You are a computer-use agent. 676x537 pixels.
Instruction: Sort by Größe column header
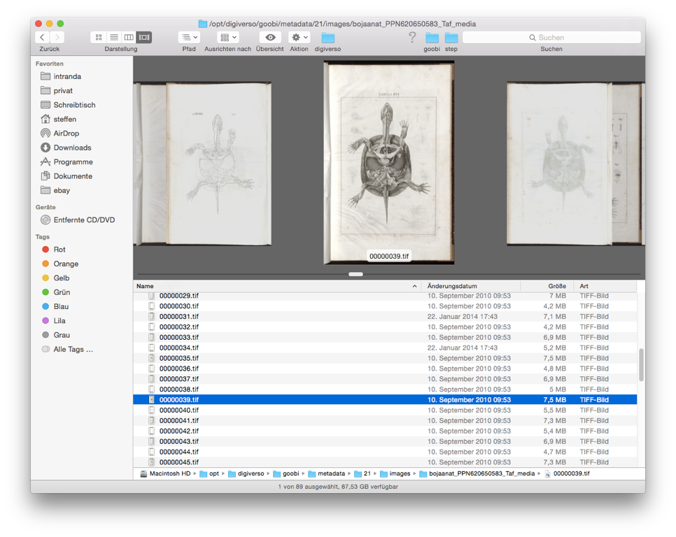coord(547,286)
